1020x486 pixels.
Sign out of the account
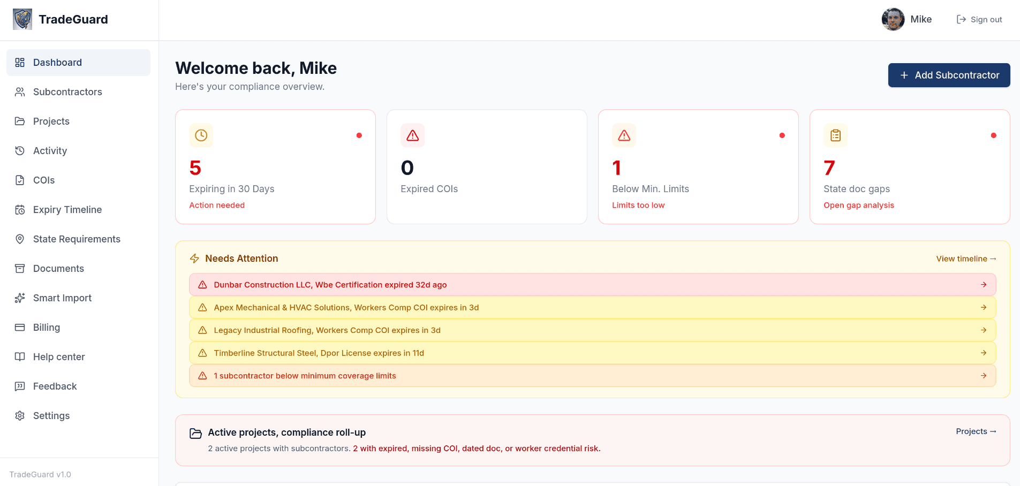979,19
